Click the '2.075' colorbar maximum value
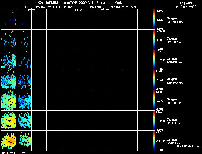 pyautogui.click(x=159, y=132)
